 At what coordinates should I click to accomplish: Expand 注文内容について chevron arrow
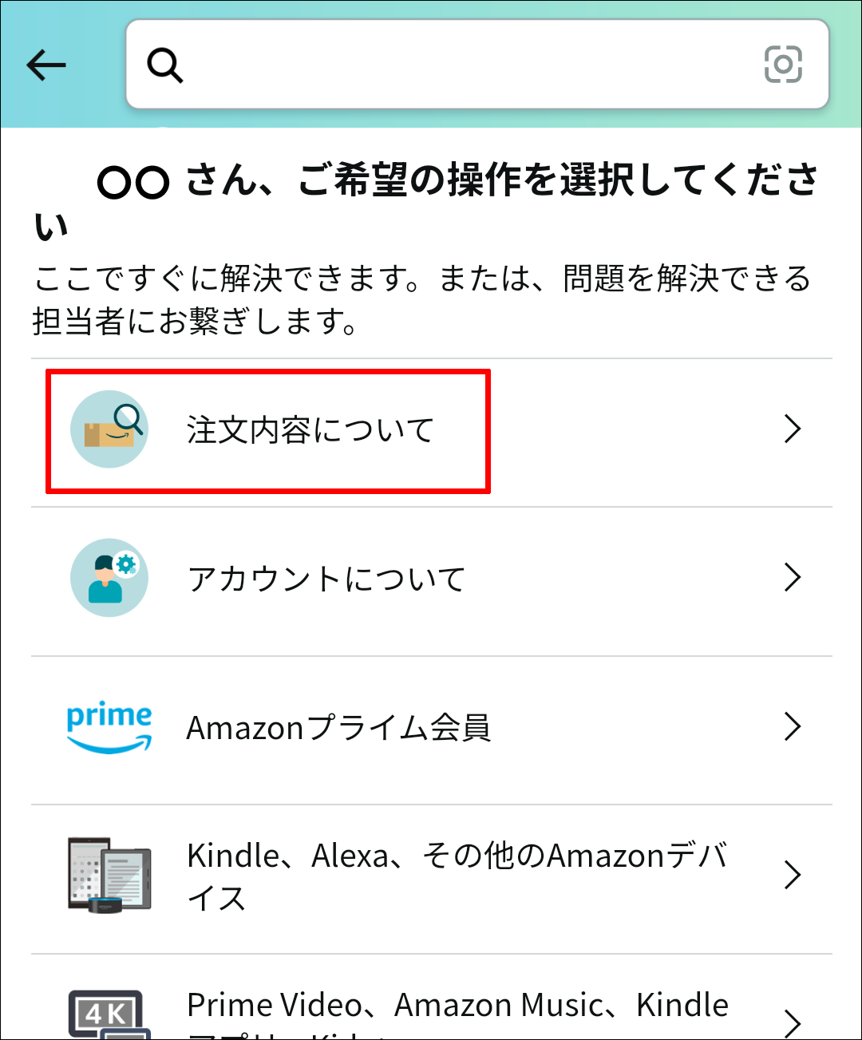792,429
